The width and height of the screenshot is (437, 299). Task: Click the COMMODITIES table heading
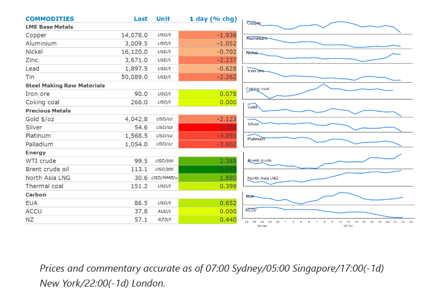click(50, 18)
